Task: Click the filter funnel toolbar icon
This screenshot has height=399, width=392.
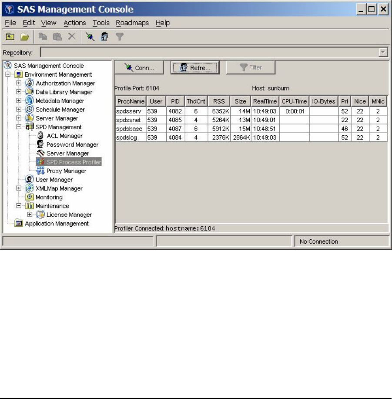Action: pyautogui.click(x=119, y=37)
